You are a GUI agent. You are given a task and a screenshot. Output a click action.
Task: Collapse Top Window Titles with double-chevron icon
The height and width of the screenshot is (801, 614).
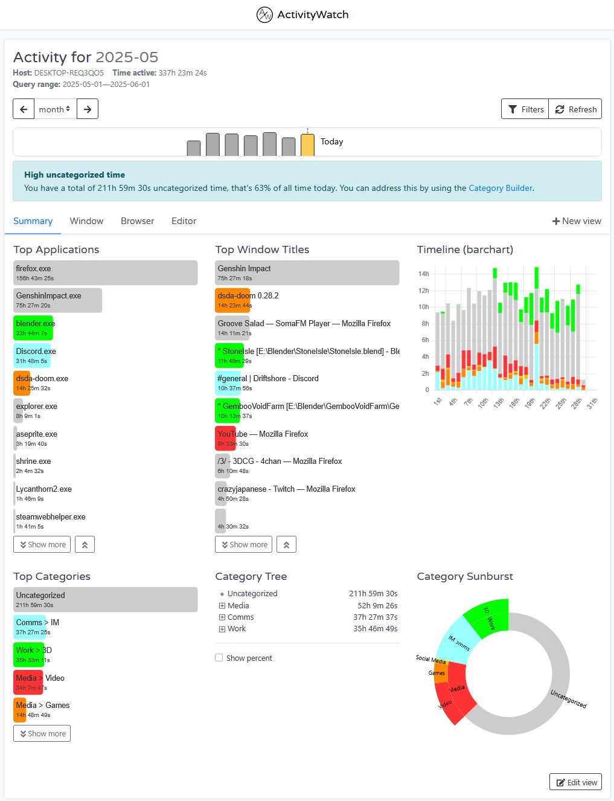[286, 544]
